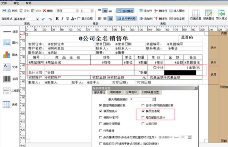The width and height of the screenshot is (228, 147).
Task: Insert a 表格 table element
Action: pos(7,104)
